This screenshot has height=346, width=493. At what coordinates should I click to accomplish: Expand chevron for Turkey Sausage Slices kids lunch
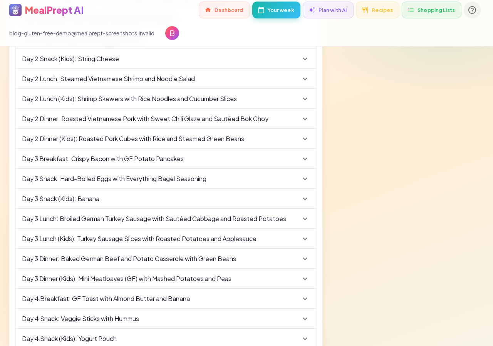click(x=305, y=239)
